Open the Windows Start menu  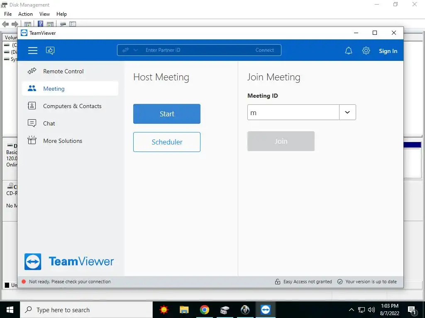tap(10, 310)
